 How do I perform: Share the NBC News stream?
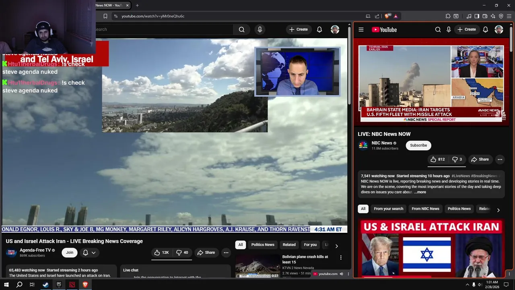click(480, 159)
